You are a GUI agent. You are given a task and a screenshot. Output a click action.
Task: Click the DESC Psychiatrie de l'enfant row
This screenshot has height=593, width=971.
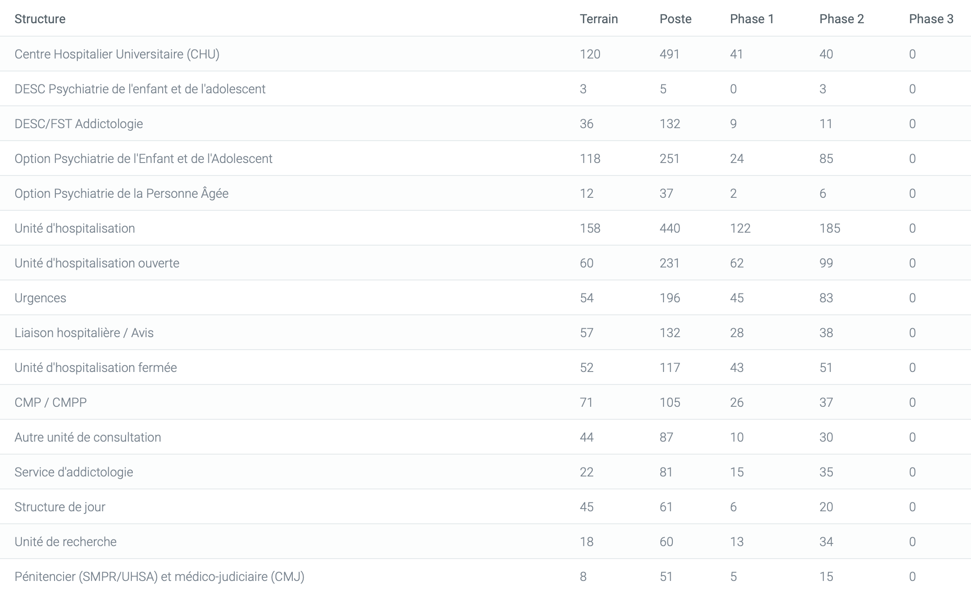(x=140, y=89)
